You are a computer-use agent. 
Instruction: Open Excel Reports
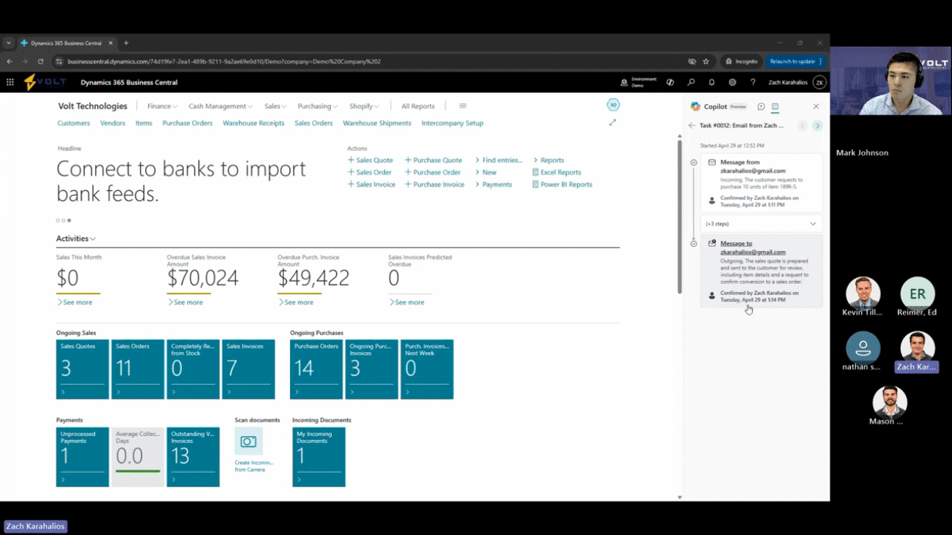click(557, 173)
